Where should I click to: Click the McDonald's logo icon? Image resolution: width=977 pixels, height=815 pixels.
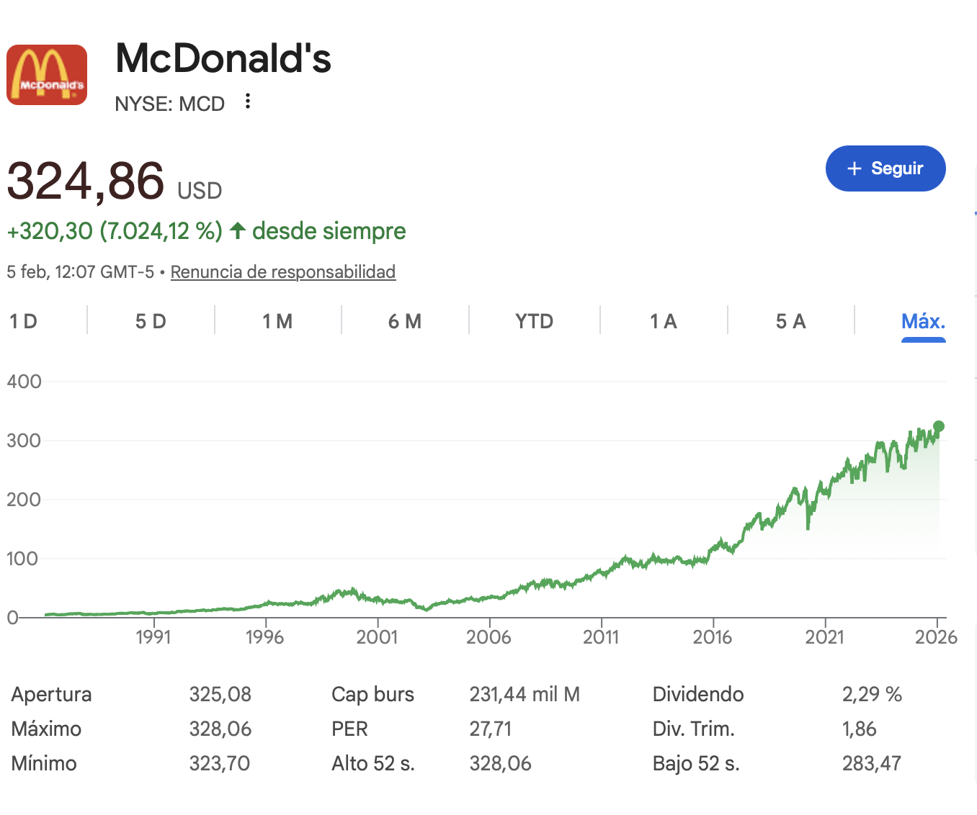tap(47, 75)
